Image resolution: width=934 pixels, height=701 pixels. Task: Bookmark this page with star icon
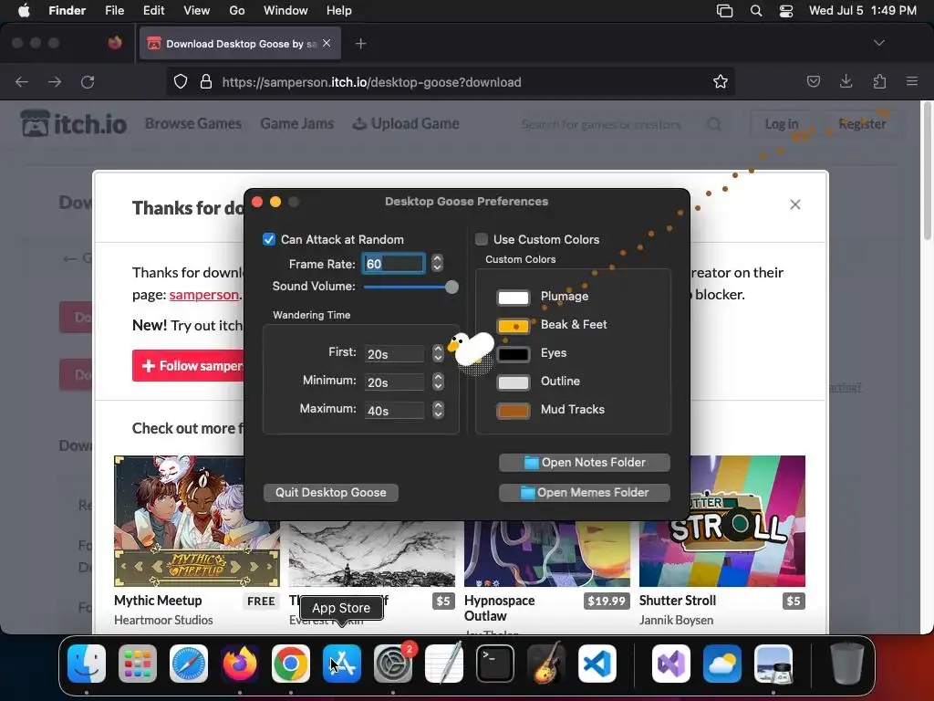(721, 81)
